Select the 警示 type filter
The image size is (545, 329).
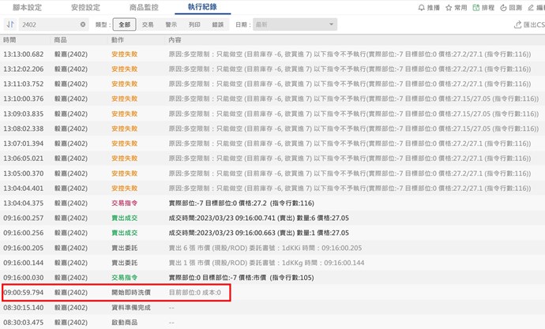click(171, 24)
